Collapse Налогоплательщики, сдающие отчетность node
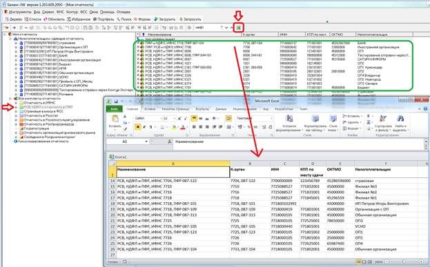 tap(10, 39)
